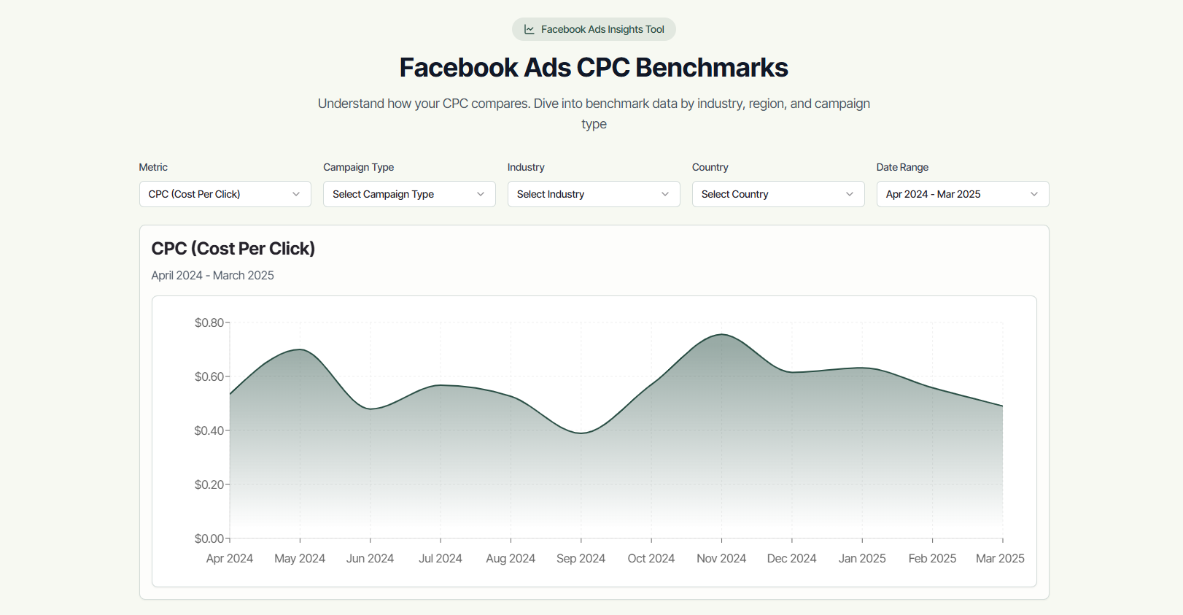Click the line chart icon in the badge
Image resolution: width=1183 pixels, height=615 pixels.
tap(528, 29)
